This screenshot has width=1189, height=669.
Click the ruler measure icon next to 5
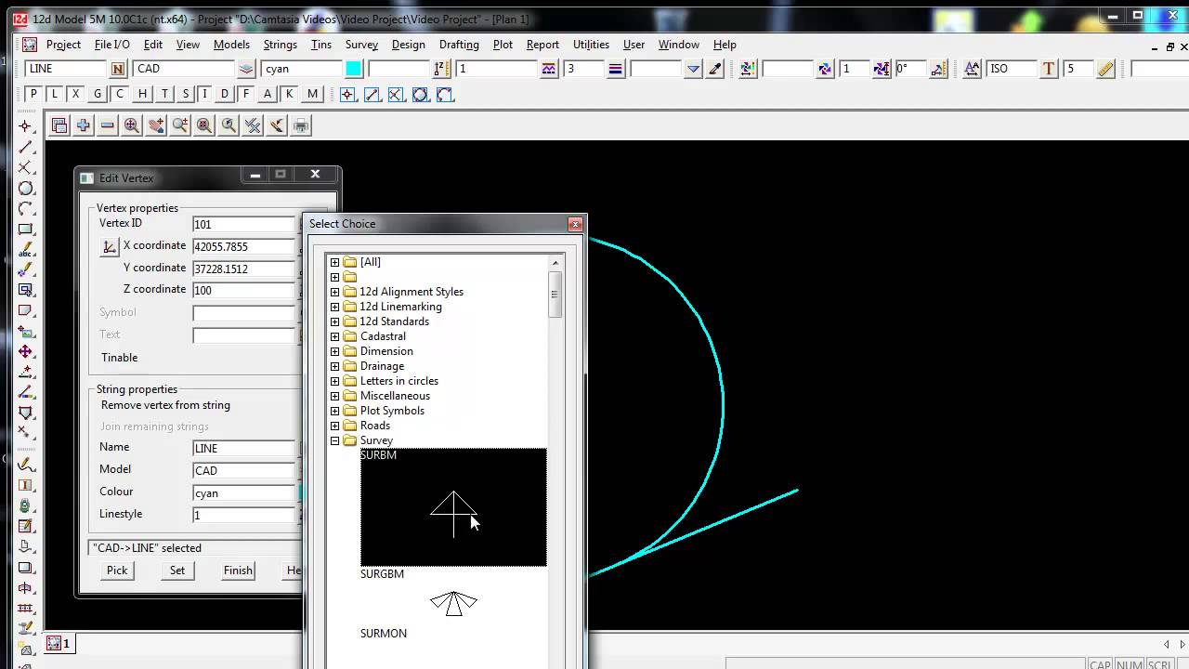tap(1105, 69)
